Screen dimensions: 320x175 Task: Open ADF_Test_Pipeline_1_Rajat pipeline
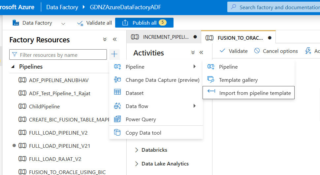coord(60,93)
